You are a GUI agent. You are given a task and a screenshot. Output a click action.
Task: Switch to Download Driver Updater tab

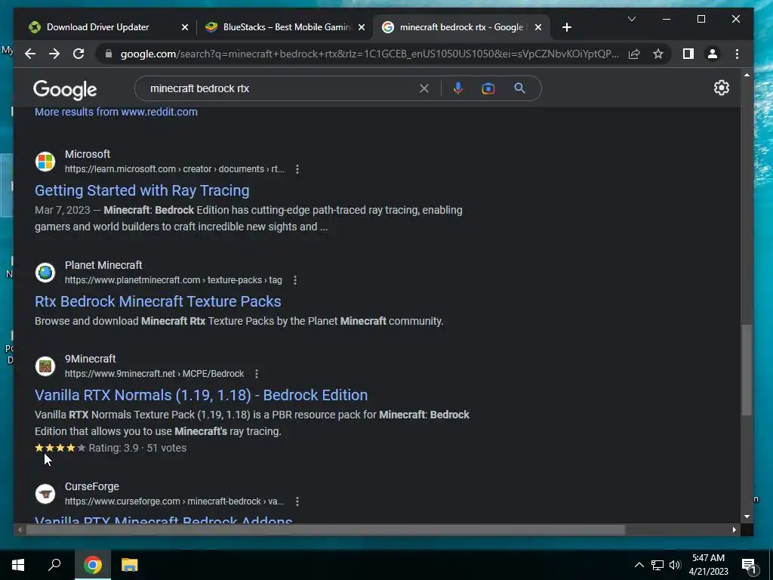coord(97,27)
